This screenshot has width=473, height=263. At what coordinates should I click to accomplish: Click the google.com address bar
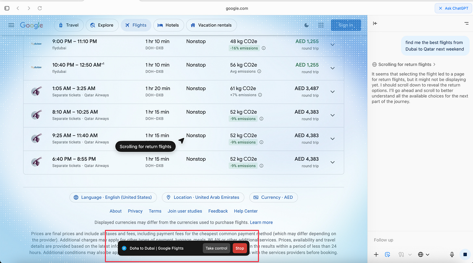click(237, 8)
